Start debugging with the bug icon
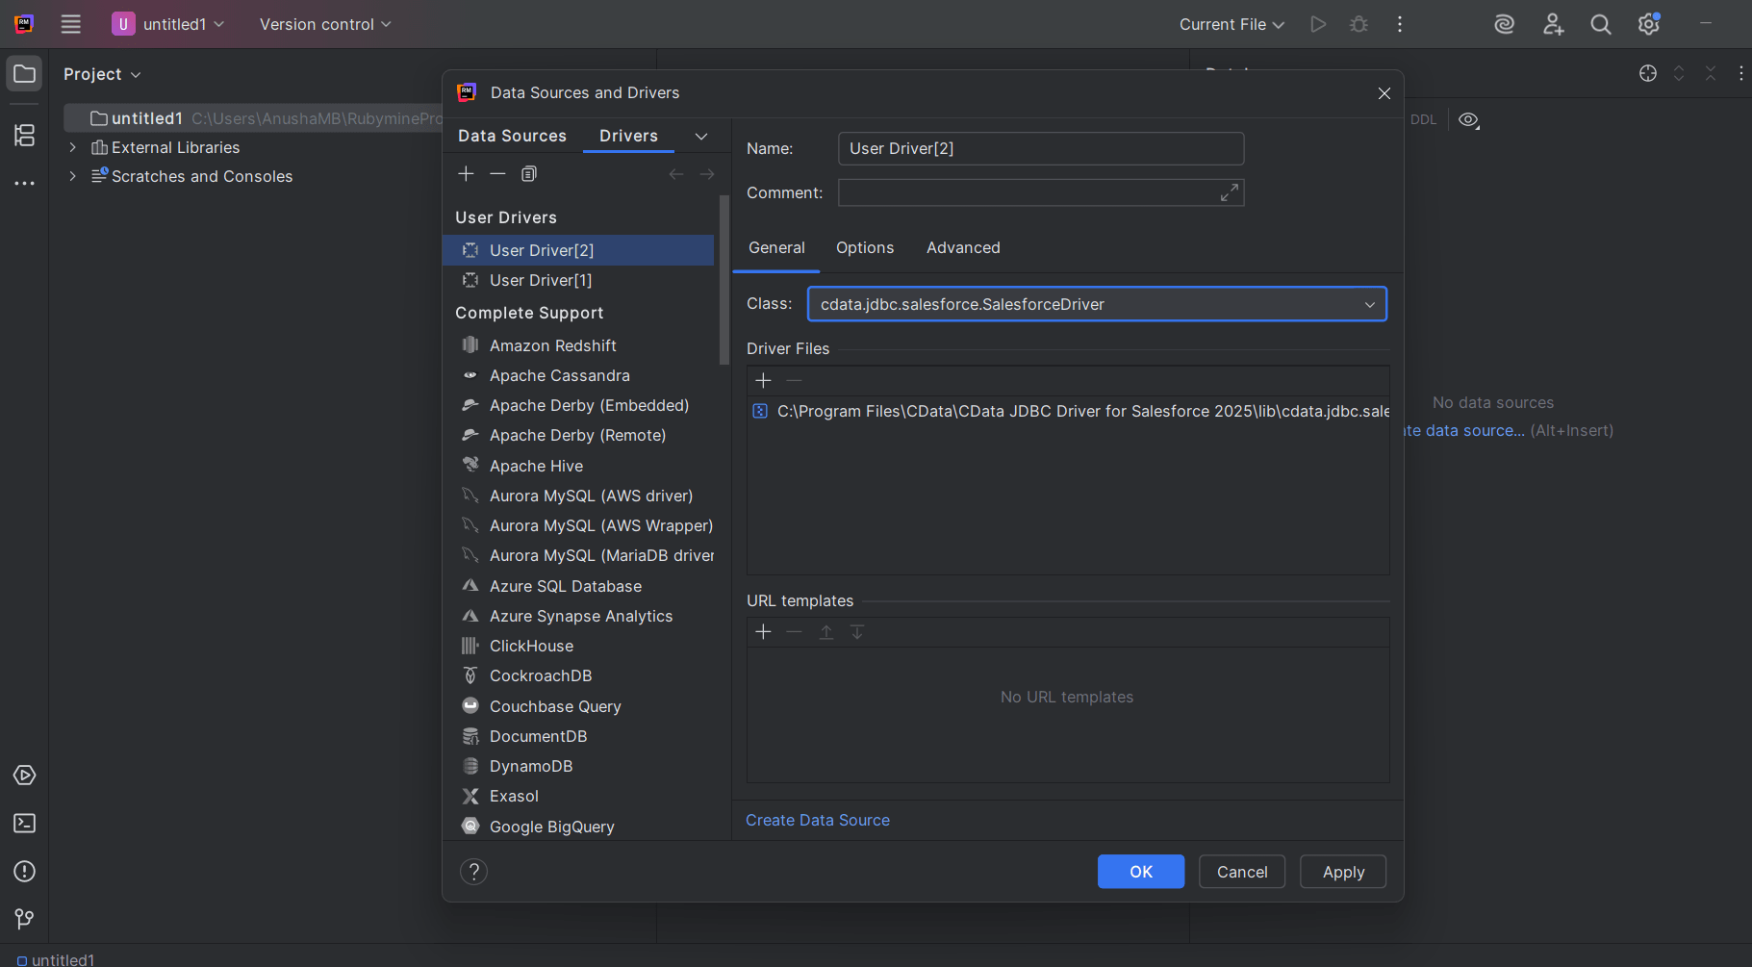This screenshot has width=1752, height=967. coord(1358,24)
